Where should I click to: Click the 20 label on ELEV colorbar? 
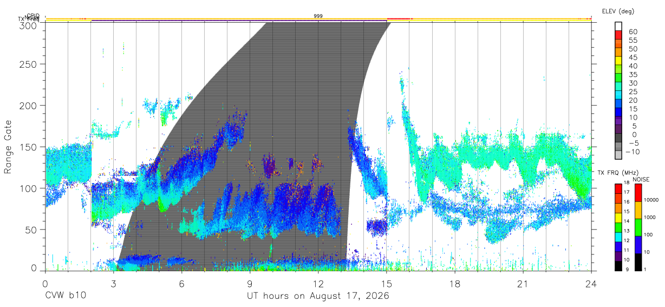(x=633, y=100)
